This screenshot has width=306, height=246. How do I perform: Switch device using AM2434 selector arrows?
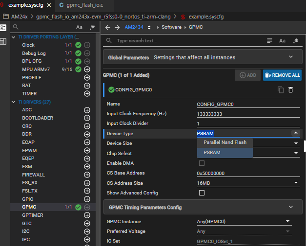pyautogui.click(x=149, y=27)
